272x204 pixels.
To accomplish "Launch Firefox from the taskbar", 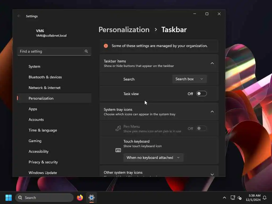I will (80, 198).
